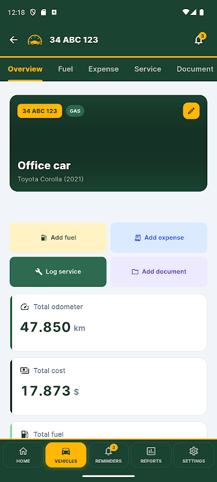
Task: Tap the Total cost money icon
Action: 25,371
